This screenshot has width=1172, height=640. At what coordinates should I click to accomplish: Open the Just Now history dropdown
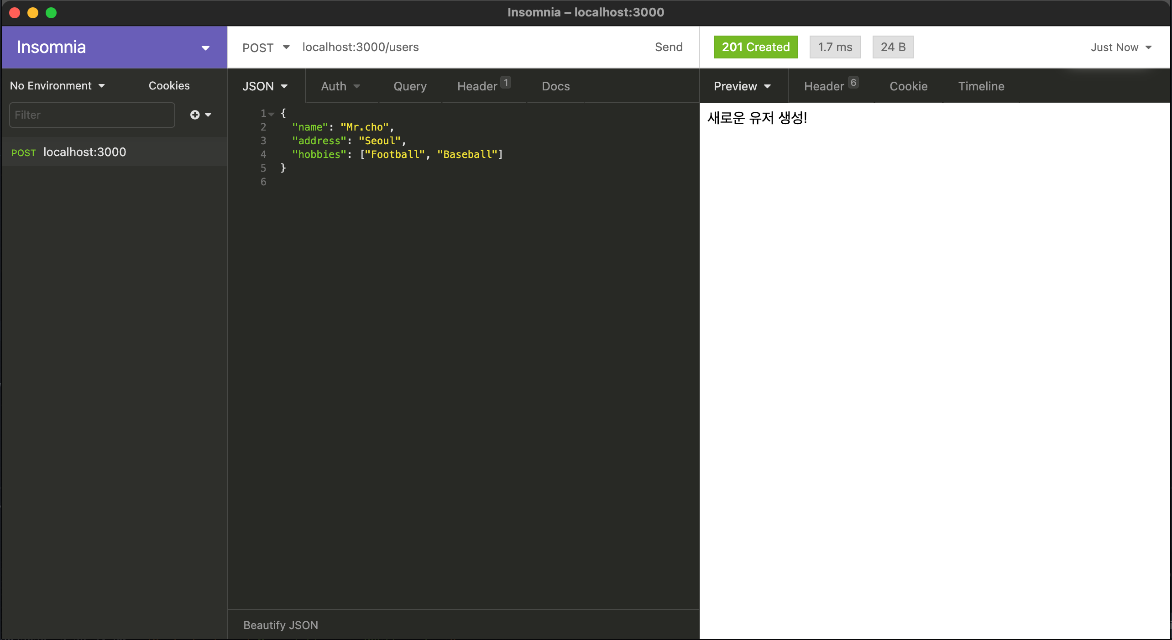tap(1120, 47)
